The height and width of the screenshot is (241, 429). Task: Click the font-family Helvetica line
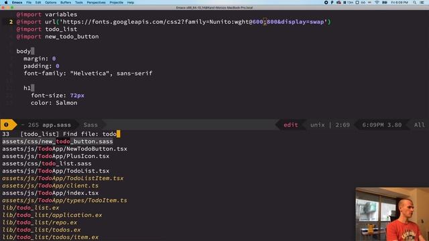coord(88,73)
